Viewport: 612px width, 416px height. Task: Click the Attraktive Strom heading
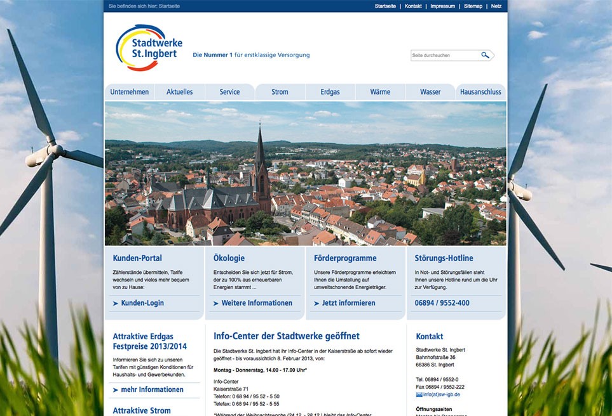[x=142, y=410]
